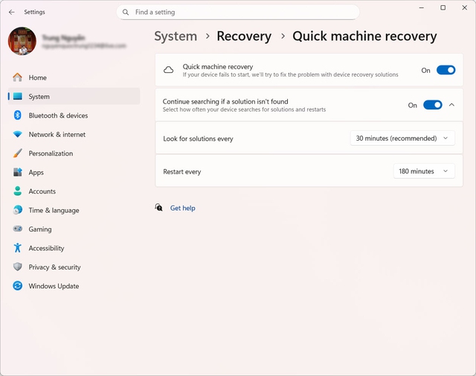Open Accessibility settings
476x376 pixels.
(74, 248)
